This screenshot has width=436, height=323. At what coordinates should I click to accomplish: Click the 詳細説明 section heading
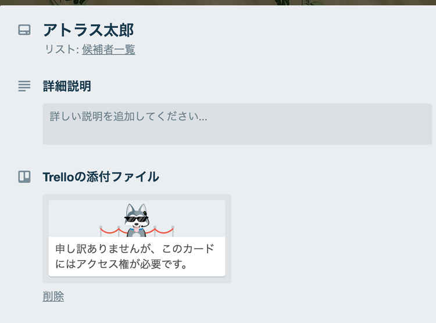[x=67, y=86]
